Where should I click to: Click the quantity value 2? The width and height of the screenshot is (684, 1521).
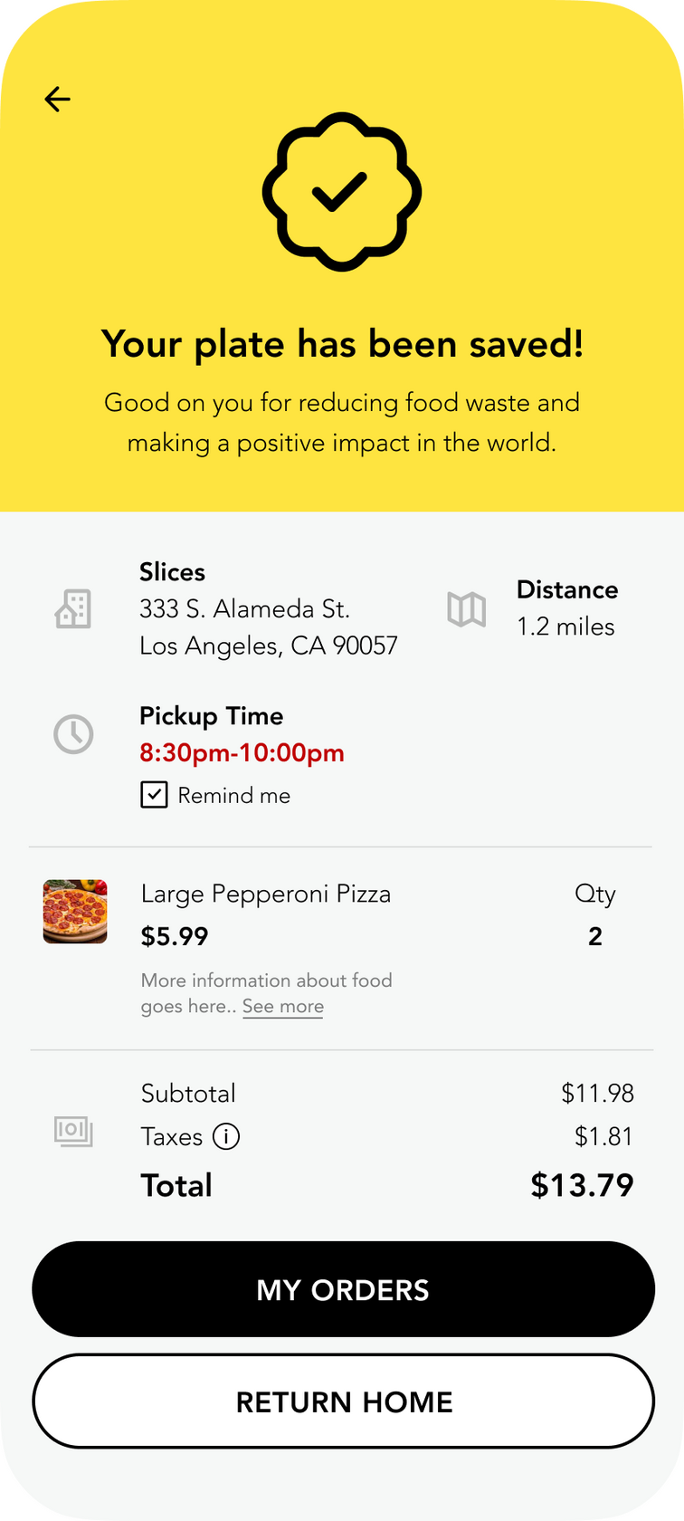[595, 936]
